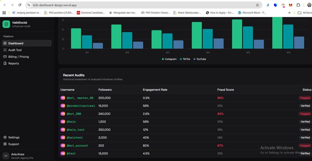The height and width of the screenshot is (161, 312).
Task: Click the 95% fraud score value
Action: click(x=221, y=98)
